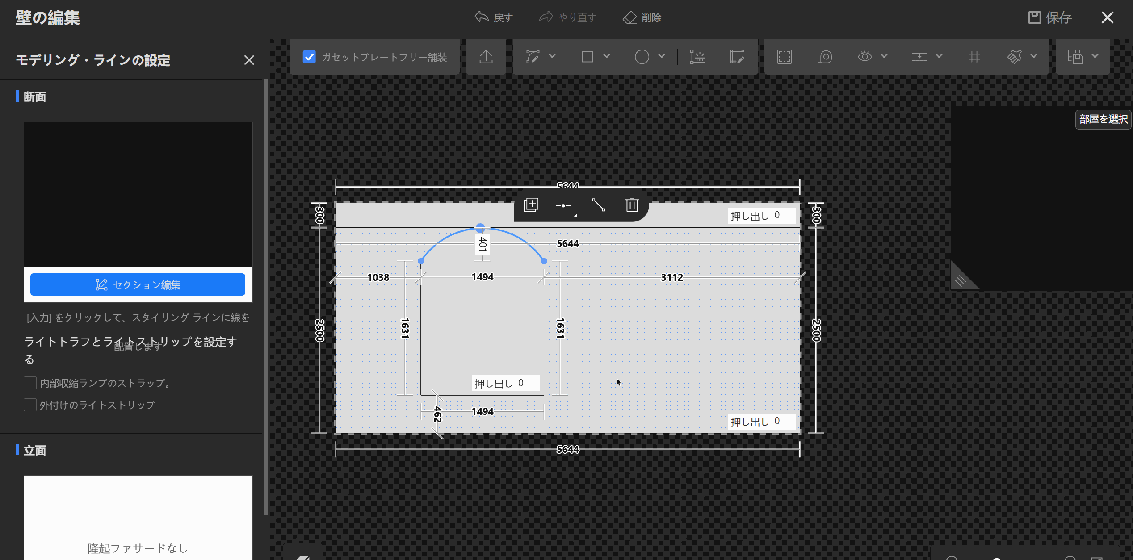Expand copy layers dropdown arrow
Image resolution: width=1133 pixels, height=560 pixels.
pyautogui.click(x=1095, y=56)
